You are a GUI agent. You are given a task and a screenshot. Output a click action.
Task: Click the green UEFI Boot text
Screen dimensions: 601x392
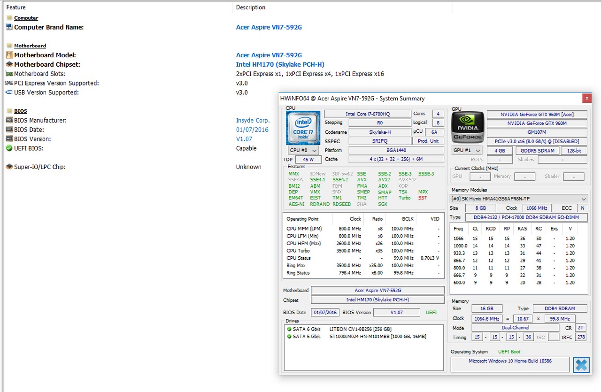coord(509,352)
